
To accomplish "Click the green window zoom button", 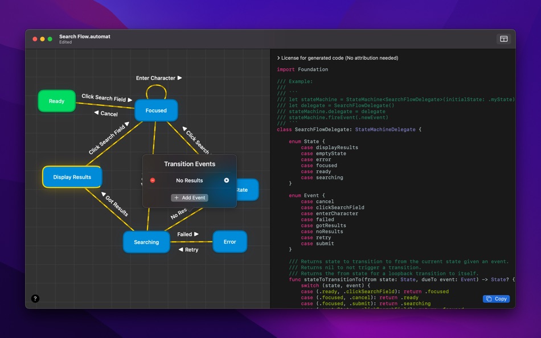I will [50, 39].
